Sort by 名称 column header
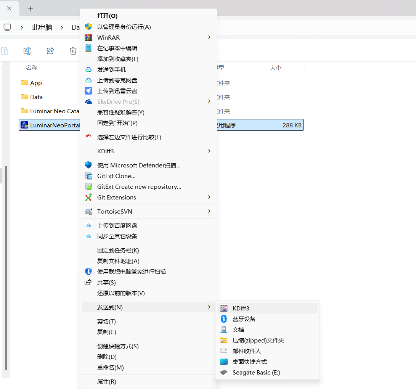 click(32, 68)
